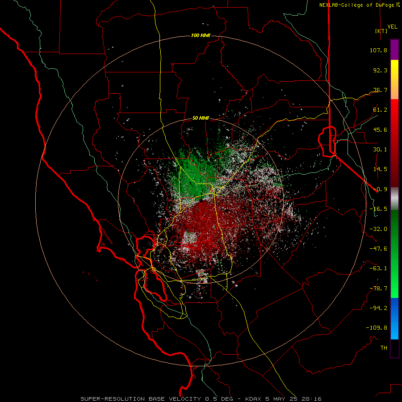Image resolution: width=402 pixels, height=402 pixels.
Task: Click the SUPER-RESOLUTION BASE VELOCITY caption text
Action: coord(141,399)
